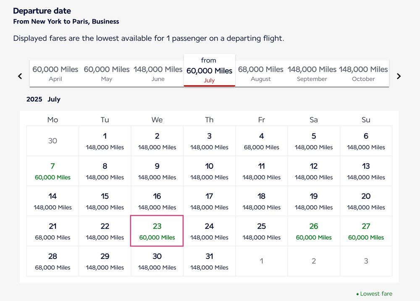420x301 pixels.
Task: Select July 31 date cell
Action: click(x=209, y=261)
